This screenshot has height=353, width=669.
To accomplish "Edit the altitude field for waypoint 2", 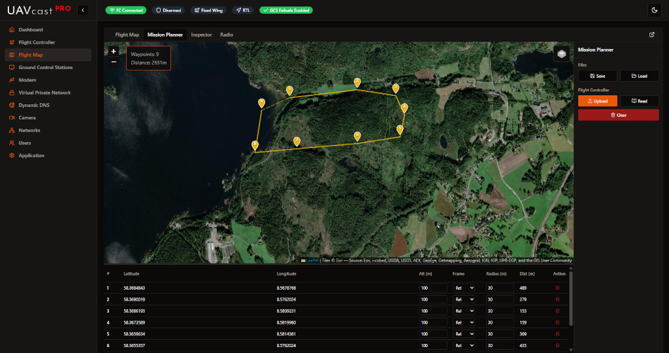I will 432,299.
